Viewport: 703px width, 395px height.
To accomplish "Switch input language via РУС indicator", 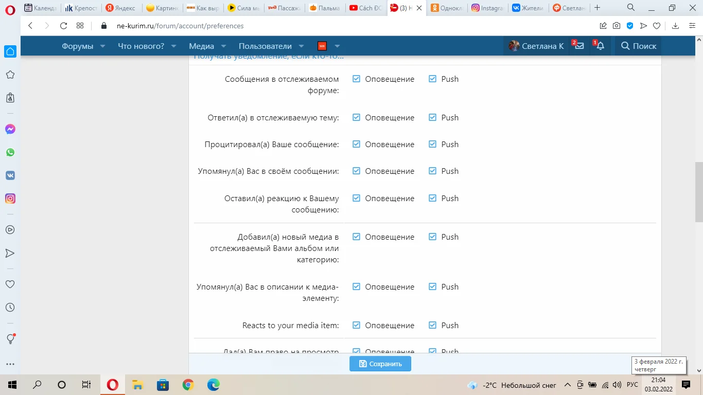I will click(632, 385).
